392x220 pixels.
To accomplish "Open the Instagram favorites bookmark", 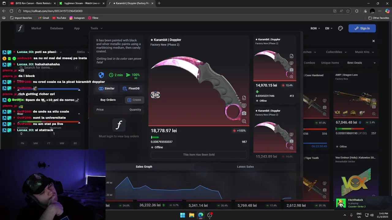I will coord(77,18).
